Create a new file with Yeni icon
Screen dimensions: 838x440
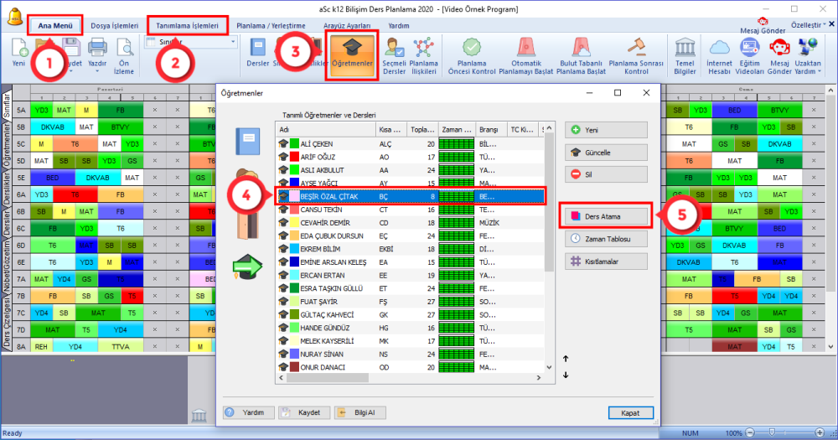click(19, 53)
